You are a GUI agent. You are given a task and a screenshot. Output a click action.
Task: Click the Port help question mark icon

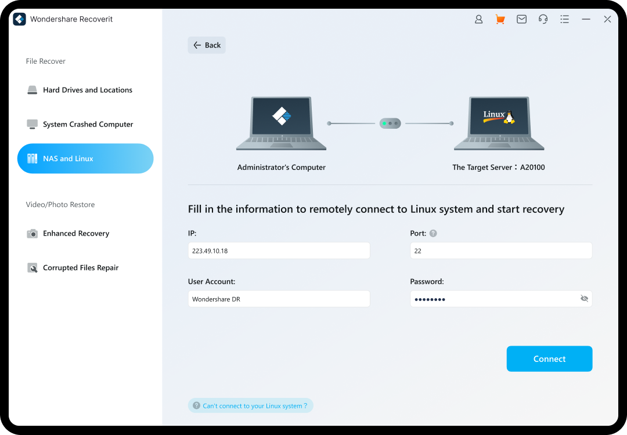433,233
